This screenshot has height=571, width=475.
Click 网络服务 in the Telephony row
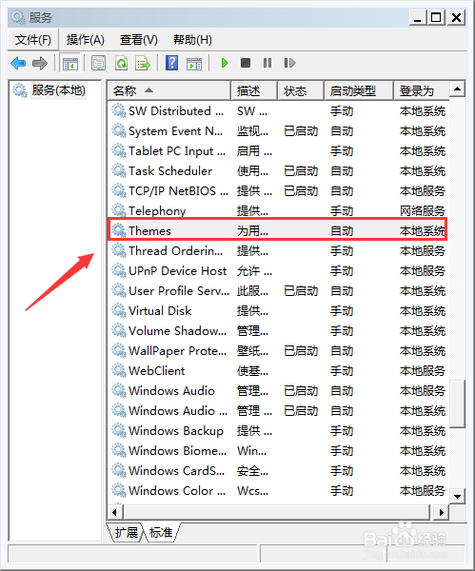(423, 211)
